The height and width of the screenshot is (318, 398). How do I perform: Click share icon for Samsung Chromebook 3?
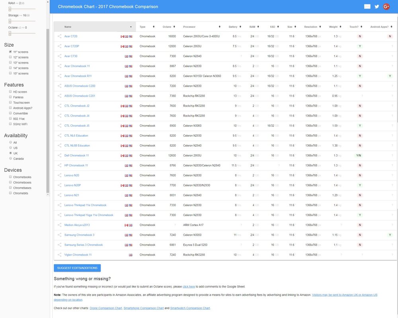click(x=59, y=235)
